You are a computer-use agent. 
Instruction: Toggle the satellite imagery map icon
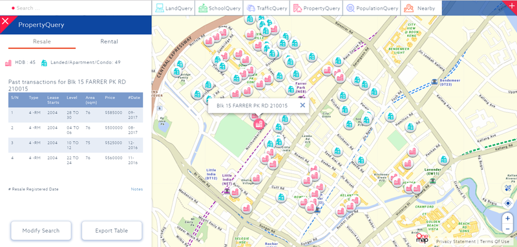coord(508,188)
